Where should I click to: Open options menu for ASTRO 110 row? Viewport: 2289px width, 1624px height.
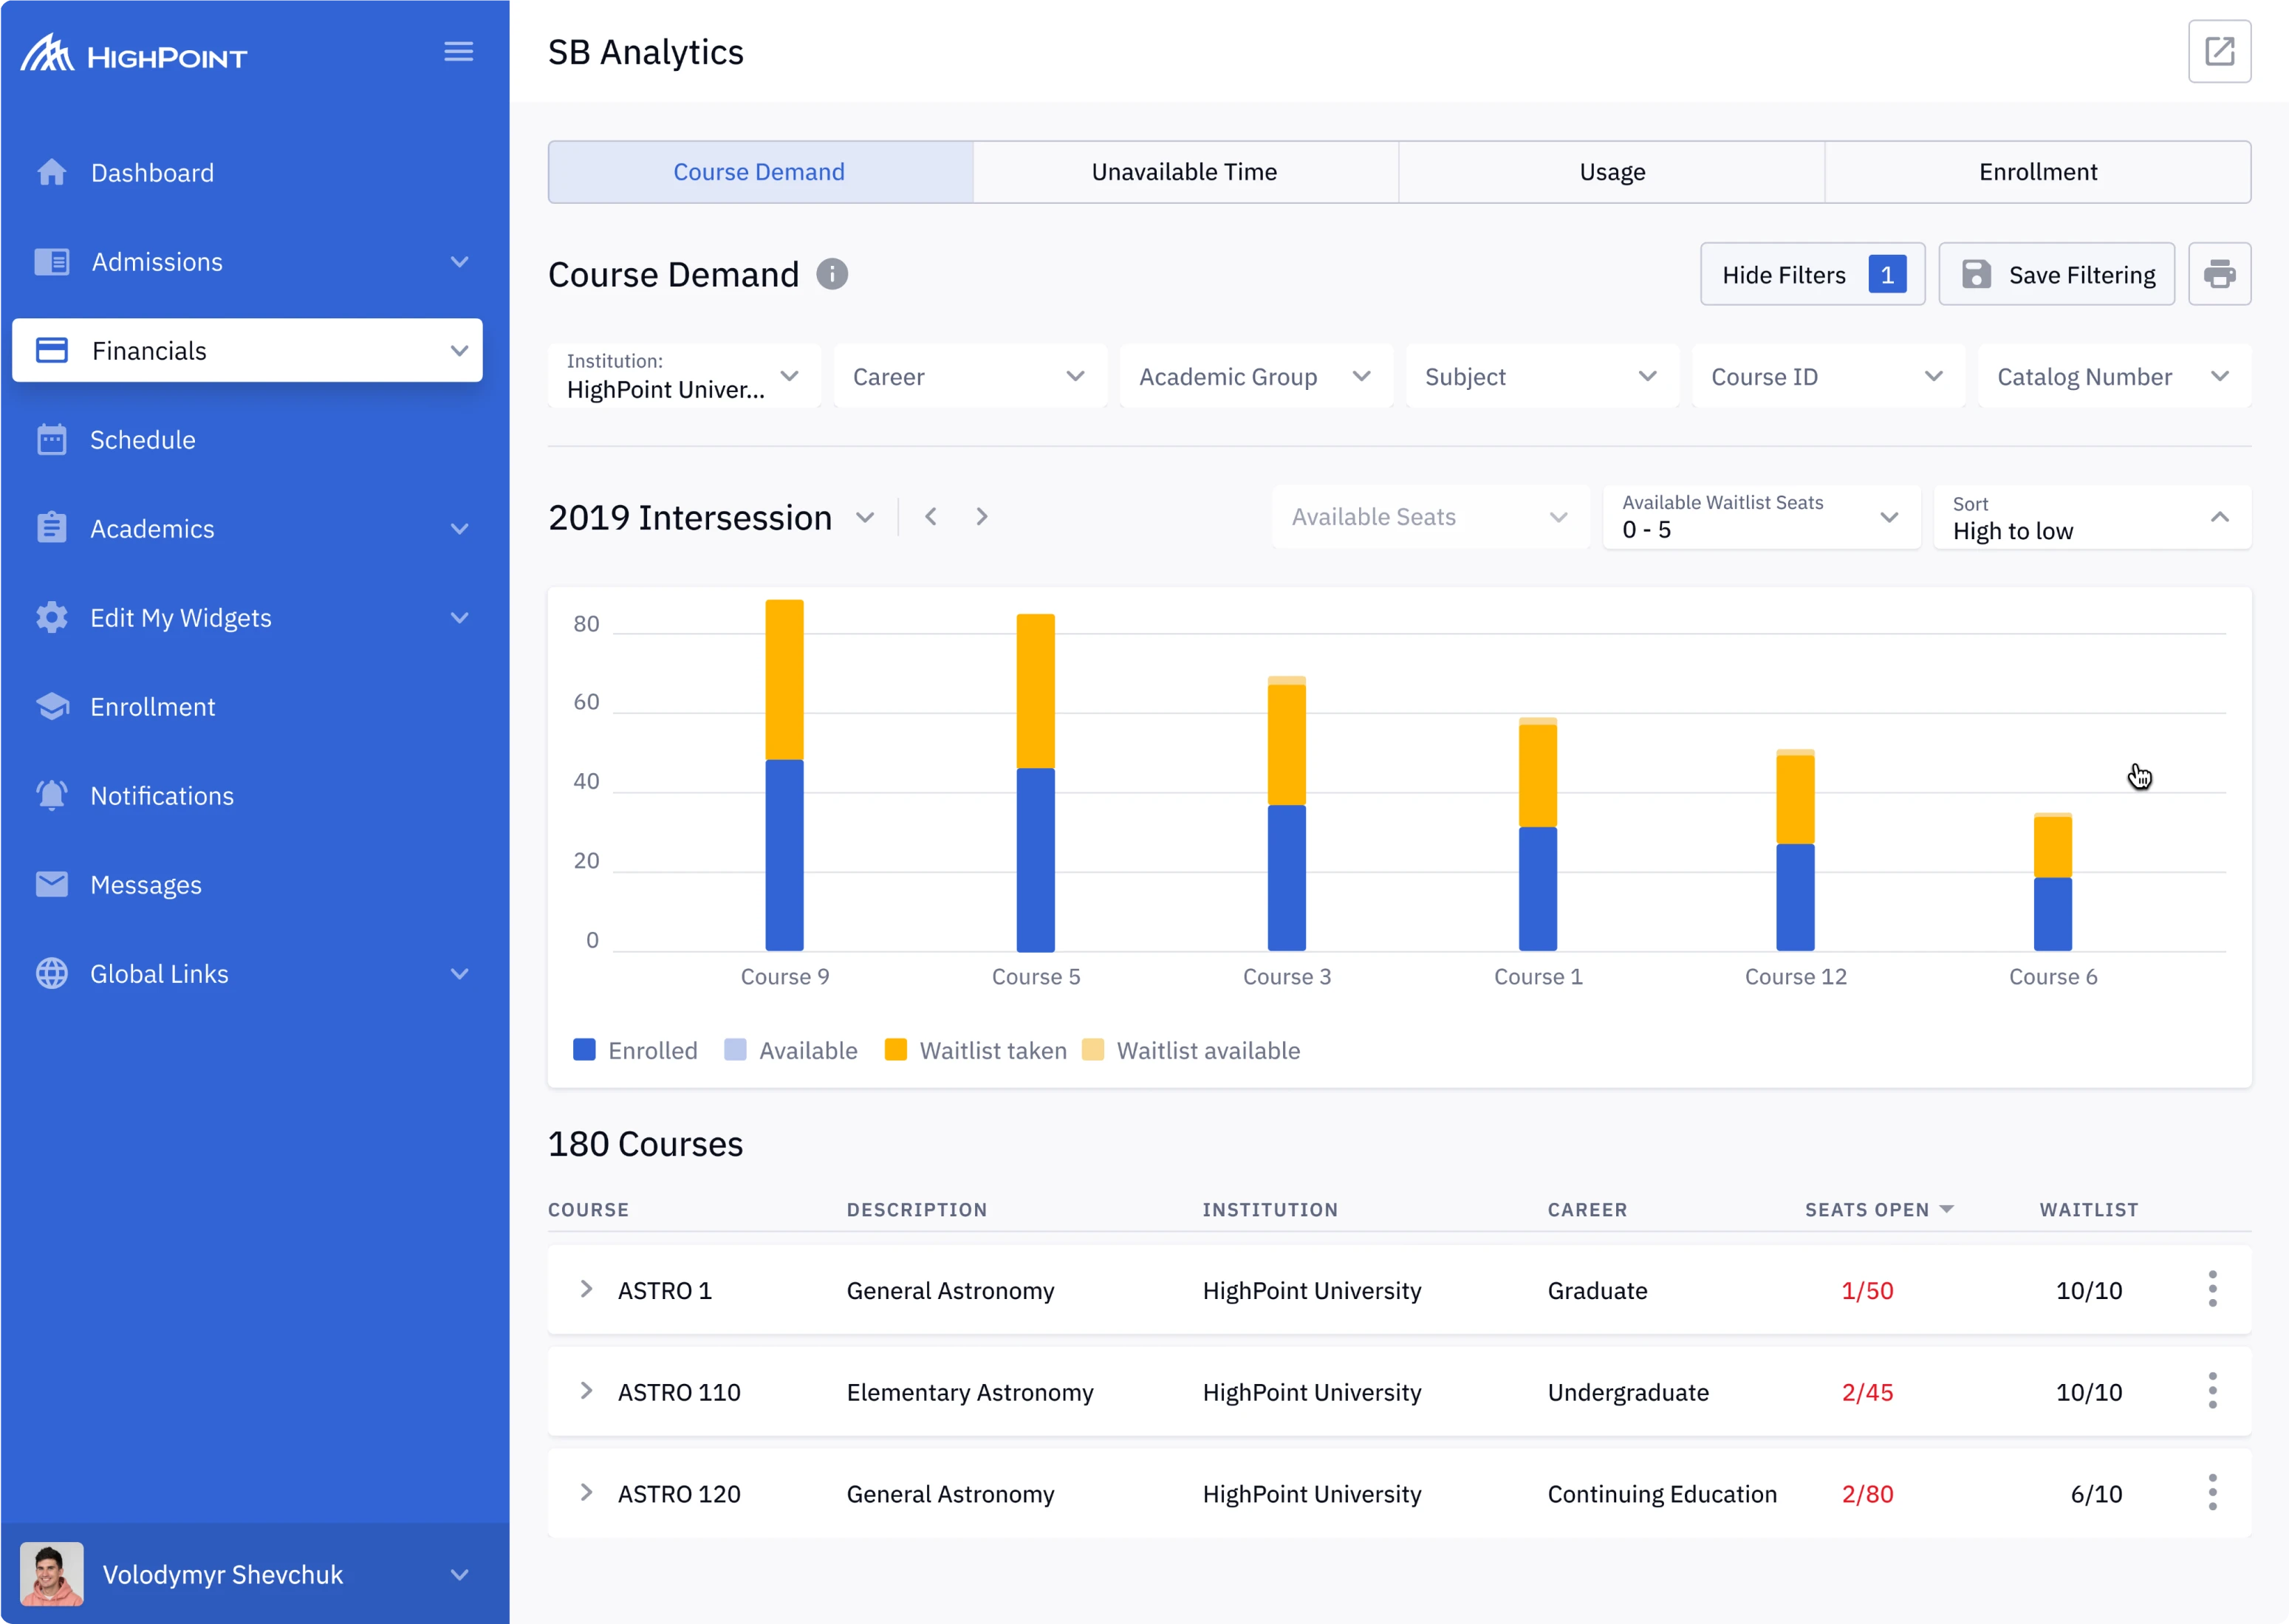click(x=2212, y=1391)
